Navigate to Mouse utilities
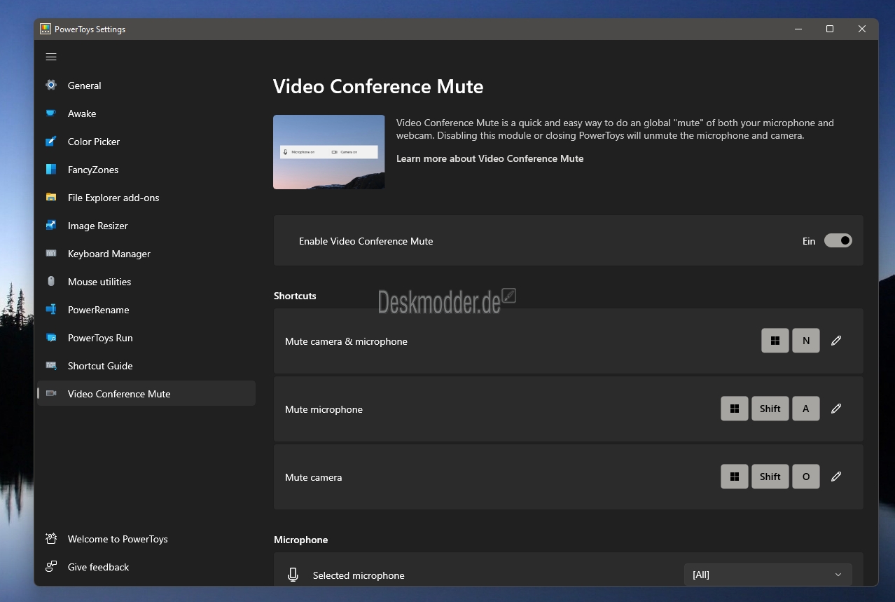 click(x=99, y=282)
